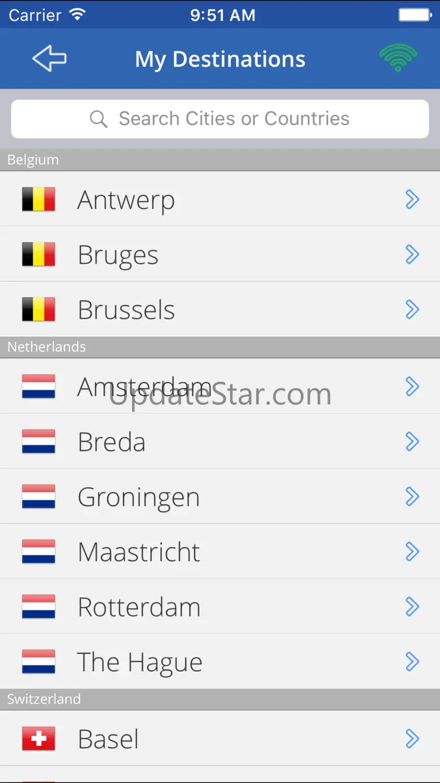Screen dimensions: 440x783
Task: Tap the back arrow icon
Action: click(50, 59)
